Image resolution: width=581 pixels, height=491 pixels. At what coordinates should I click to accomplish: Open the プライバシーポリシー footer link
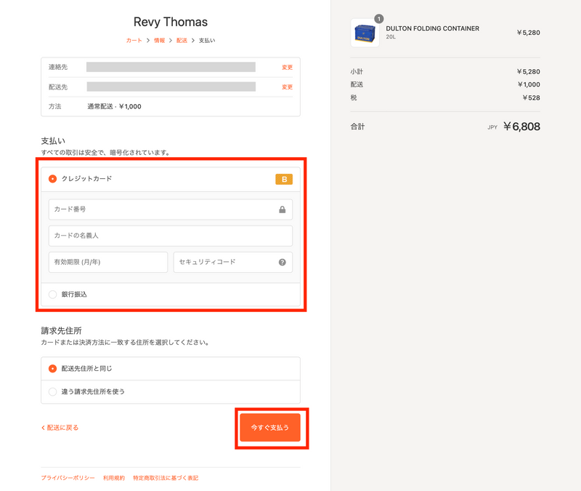[68, 478]
